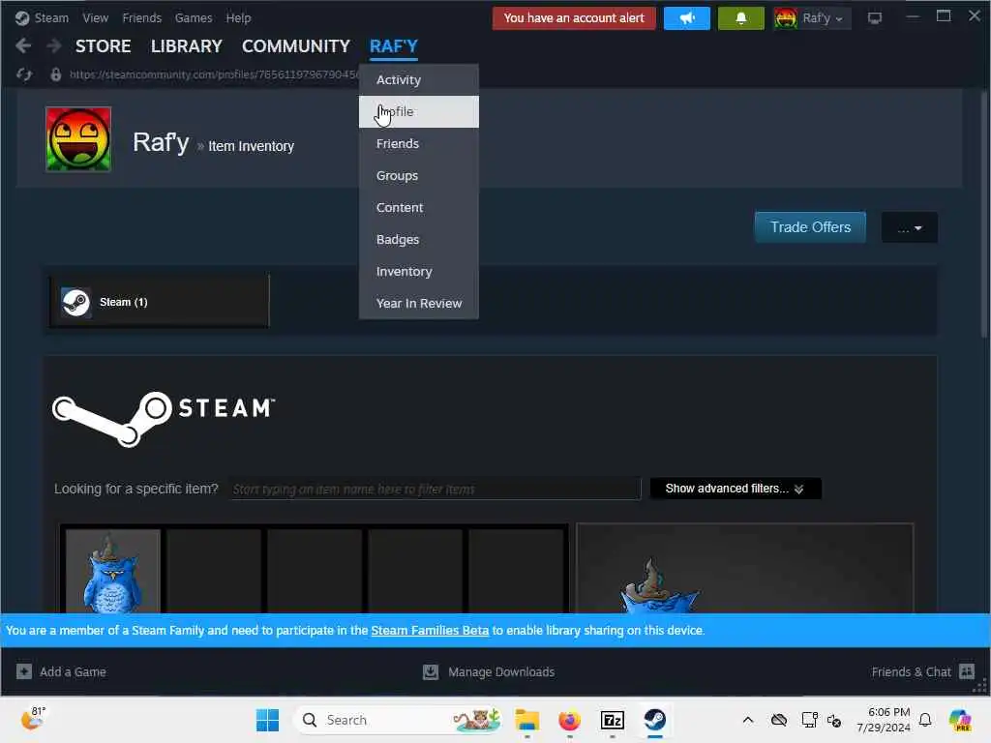991x743 pixels.
Task: Click the Steam taskbar icon
Action: [655, 720]
